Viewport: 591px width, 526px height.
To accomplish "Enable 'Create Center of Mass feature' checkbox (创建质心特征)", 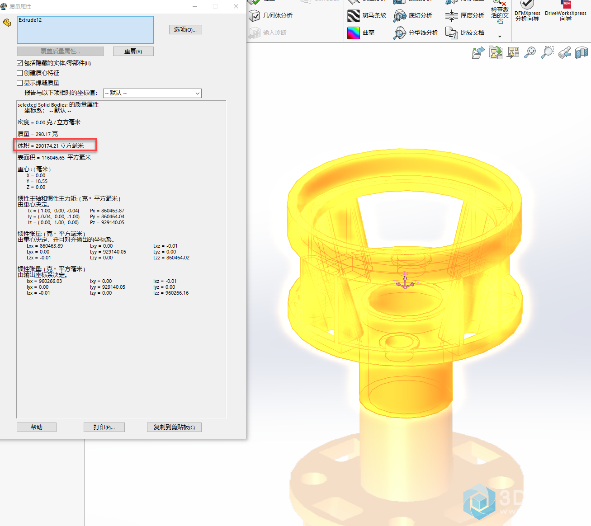I will click(x=19, y=73).
